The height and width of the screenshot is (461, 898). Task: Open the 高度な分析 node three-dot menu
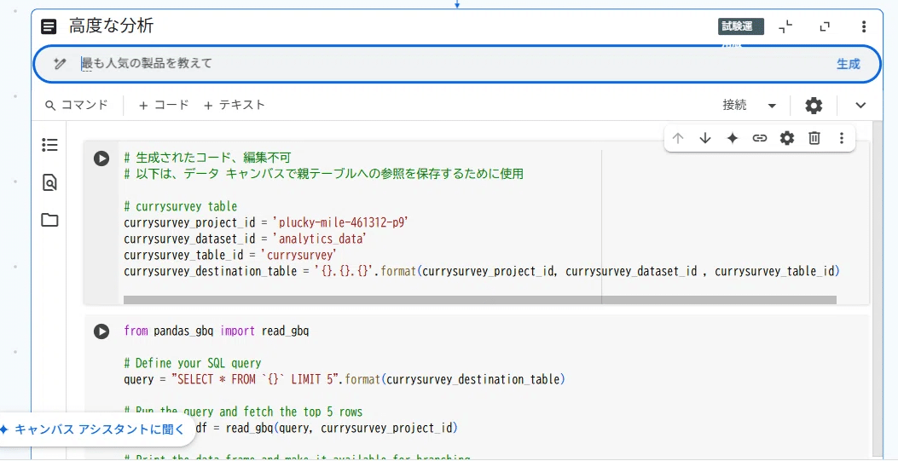coord(864,27)
